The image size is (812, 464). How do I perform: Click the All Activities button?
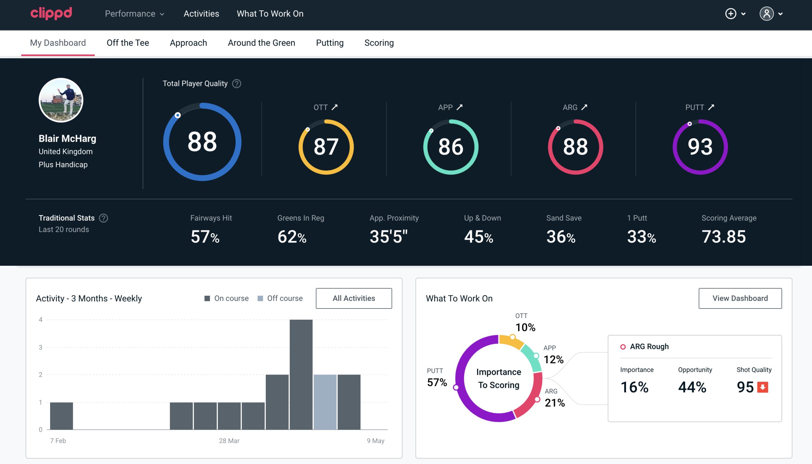click(x=354, y=298)
